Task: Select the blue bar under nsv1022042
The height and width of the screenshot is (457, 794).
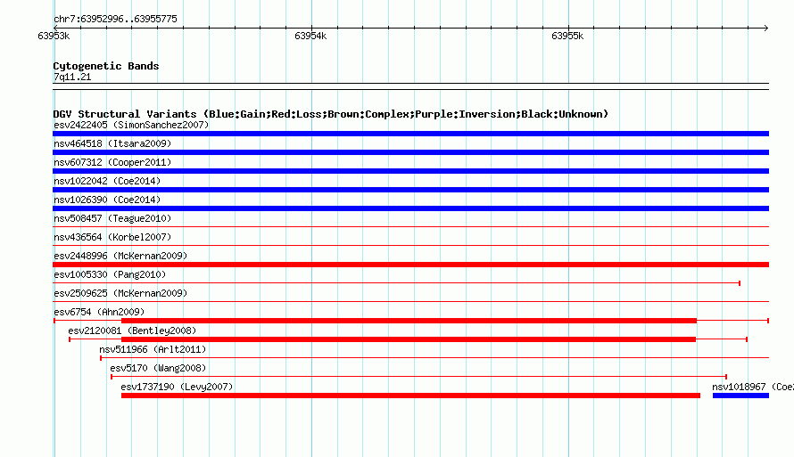Action: pyautogui.click(x=410, y=190)
